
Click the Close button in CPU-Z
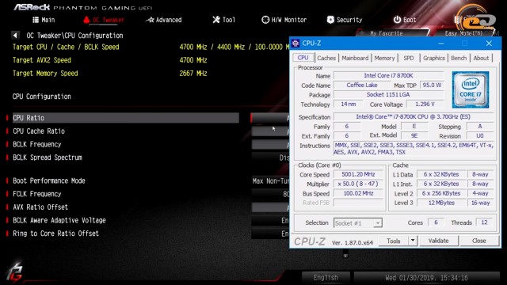(x=478, y=241)
